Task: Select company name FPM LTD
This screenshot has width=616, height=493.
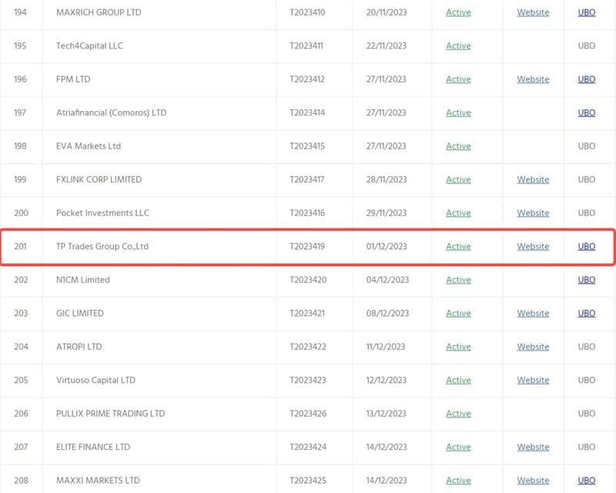Action: click(73, 79)
